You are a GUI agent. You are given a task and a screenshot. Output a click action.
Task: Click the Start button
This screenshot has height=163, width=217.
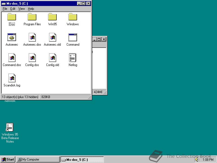pos(8,159)
